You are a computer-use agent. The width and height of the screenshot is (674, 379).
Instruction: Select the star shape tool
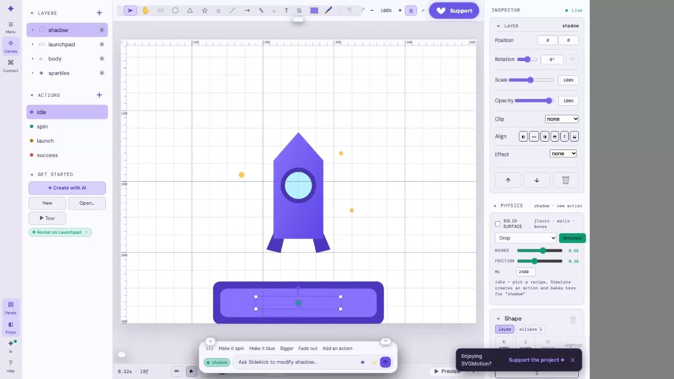pyautogui.click(x=205, y=11)
